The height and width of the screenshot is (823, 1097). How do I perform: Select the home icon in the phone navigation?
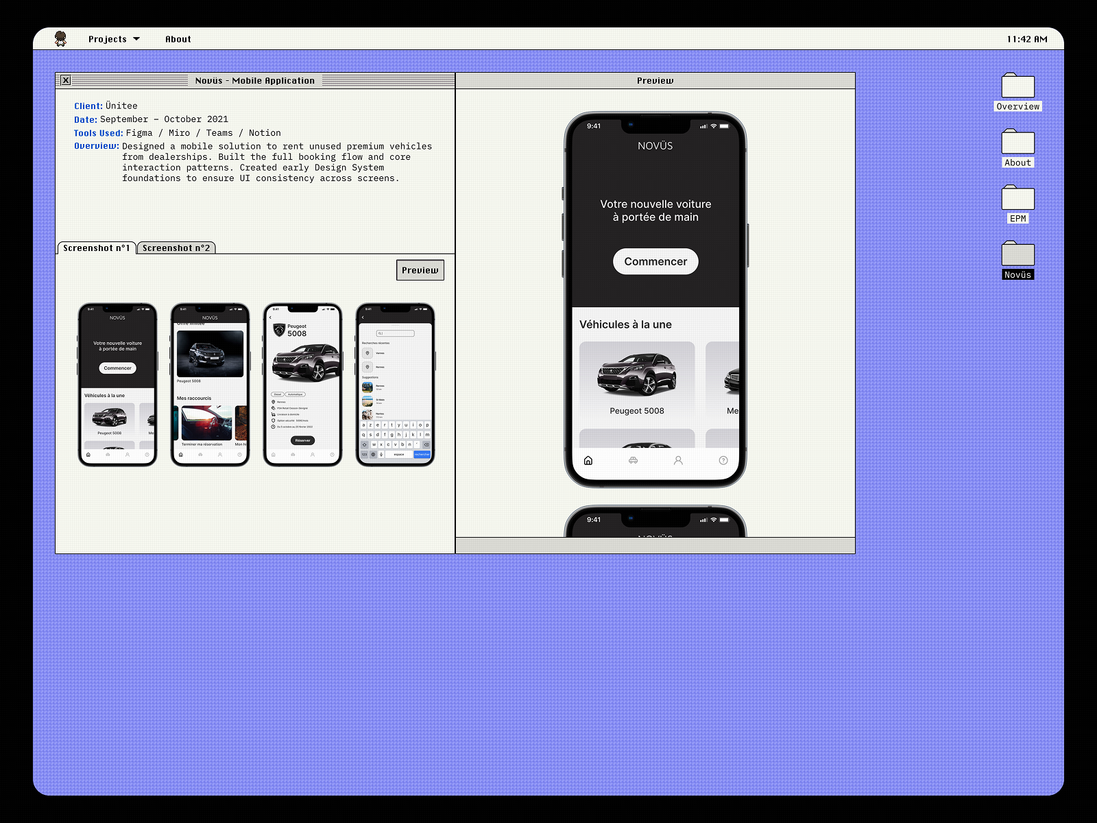(x=588, y=461)
